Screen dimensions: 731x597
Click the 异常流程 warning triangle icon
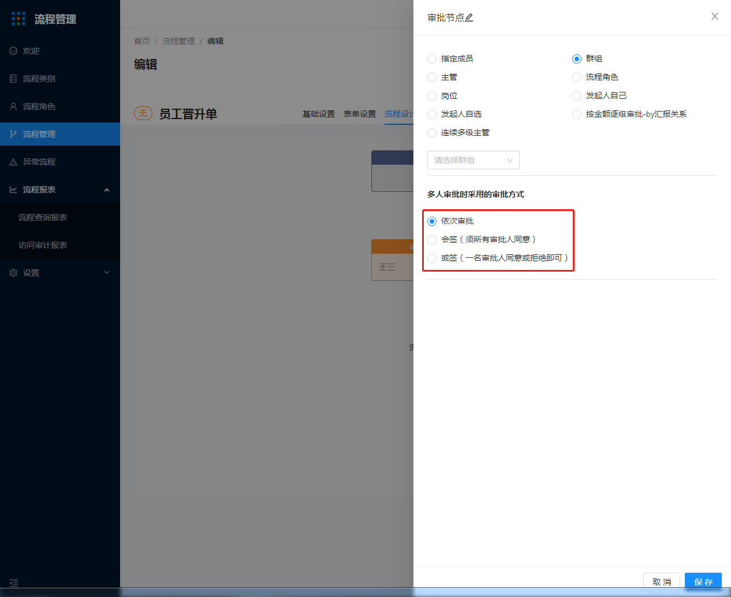13,162
